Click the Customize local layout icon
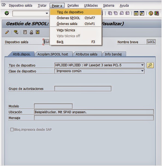This screenshot has height=166, width=162. pos(157,13)
